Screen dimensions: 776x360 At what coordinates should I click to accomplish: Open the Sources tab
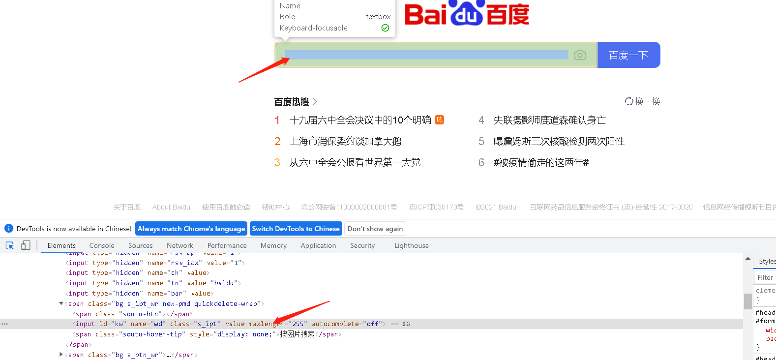[141, 245]
